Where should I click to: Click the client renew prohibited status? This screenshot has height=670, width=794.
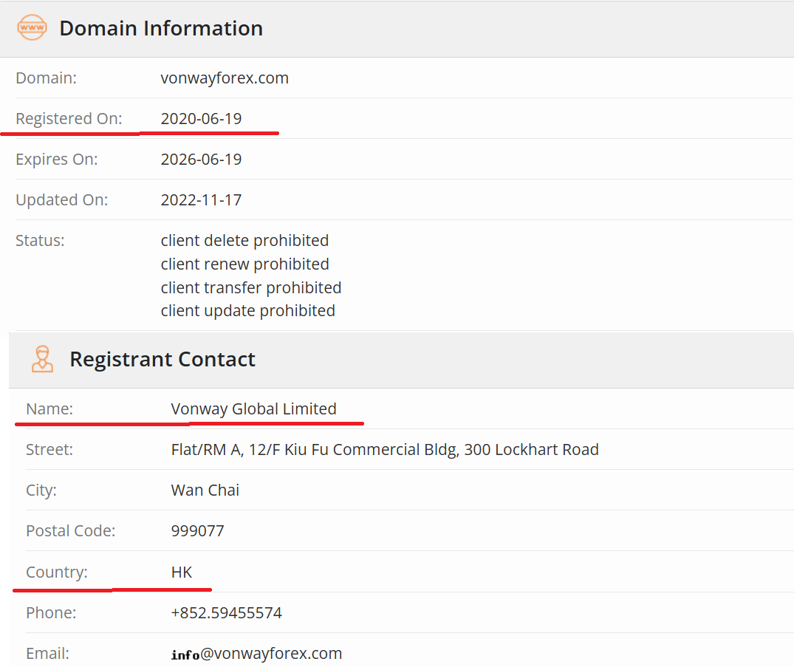click(244, 264)
